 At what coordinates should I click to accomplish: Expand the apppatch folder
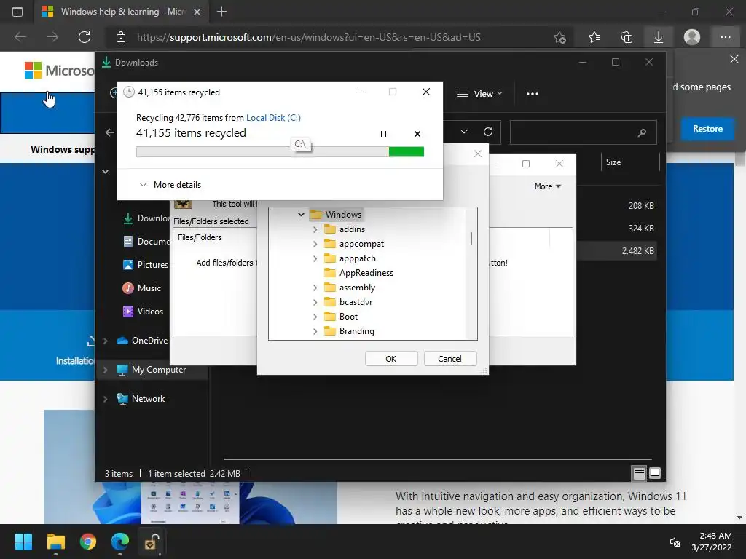tap(315, 258)
